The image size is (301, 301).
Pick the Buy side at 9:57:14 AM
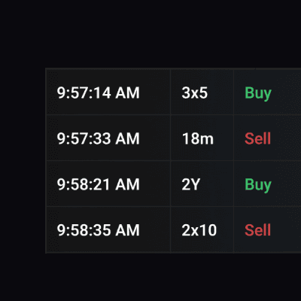tap(258, 93)
